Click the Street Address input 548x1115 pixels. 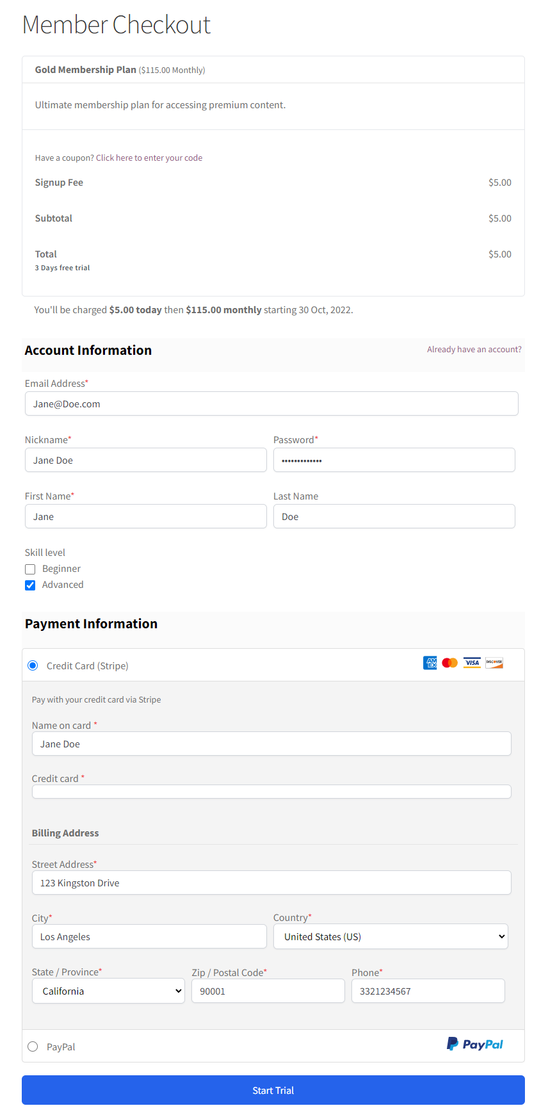pos(271,883)
